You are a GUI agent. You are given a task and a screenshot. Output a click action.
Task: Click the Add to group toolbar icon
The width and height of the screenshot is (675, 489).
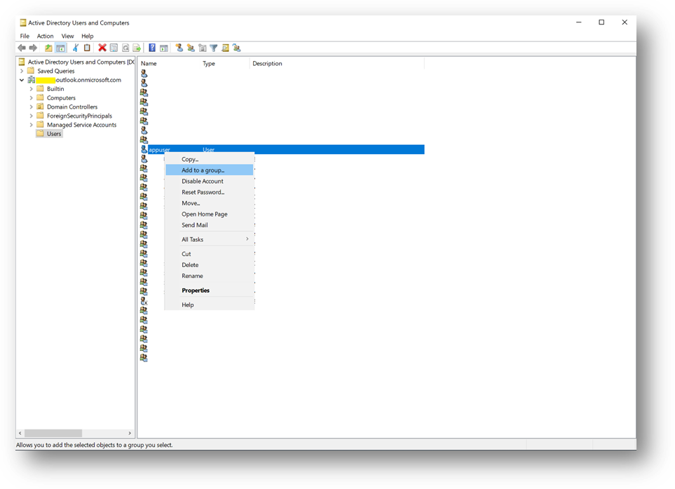pyautogui.click(x=237, y=48)
